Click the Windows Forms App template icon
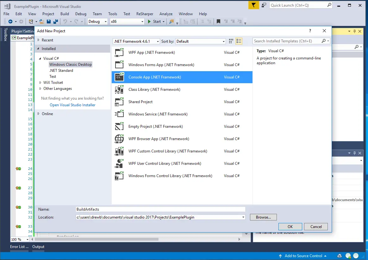The width and height of the screenshot is (368, 260). (119, 65)
